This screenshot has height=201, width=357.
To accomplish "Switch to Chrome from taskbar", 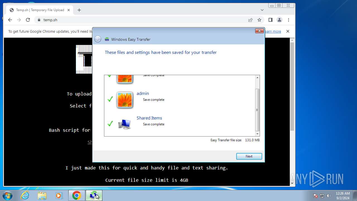I will point(77,195).
